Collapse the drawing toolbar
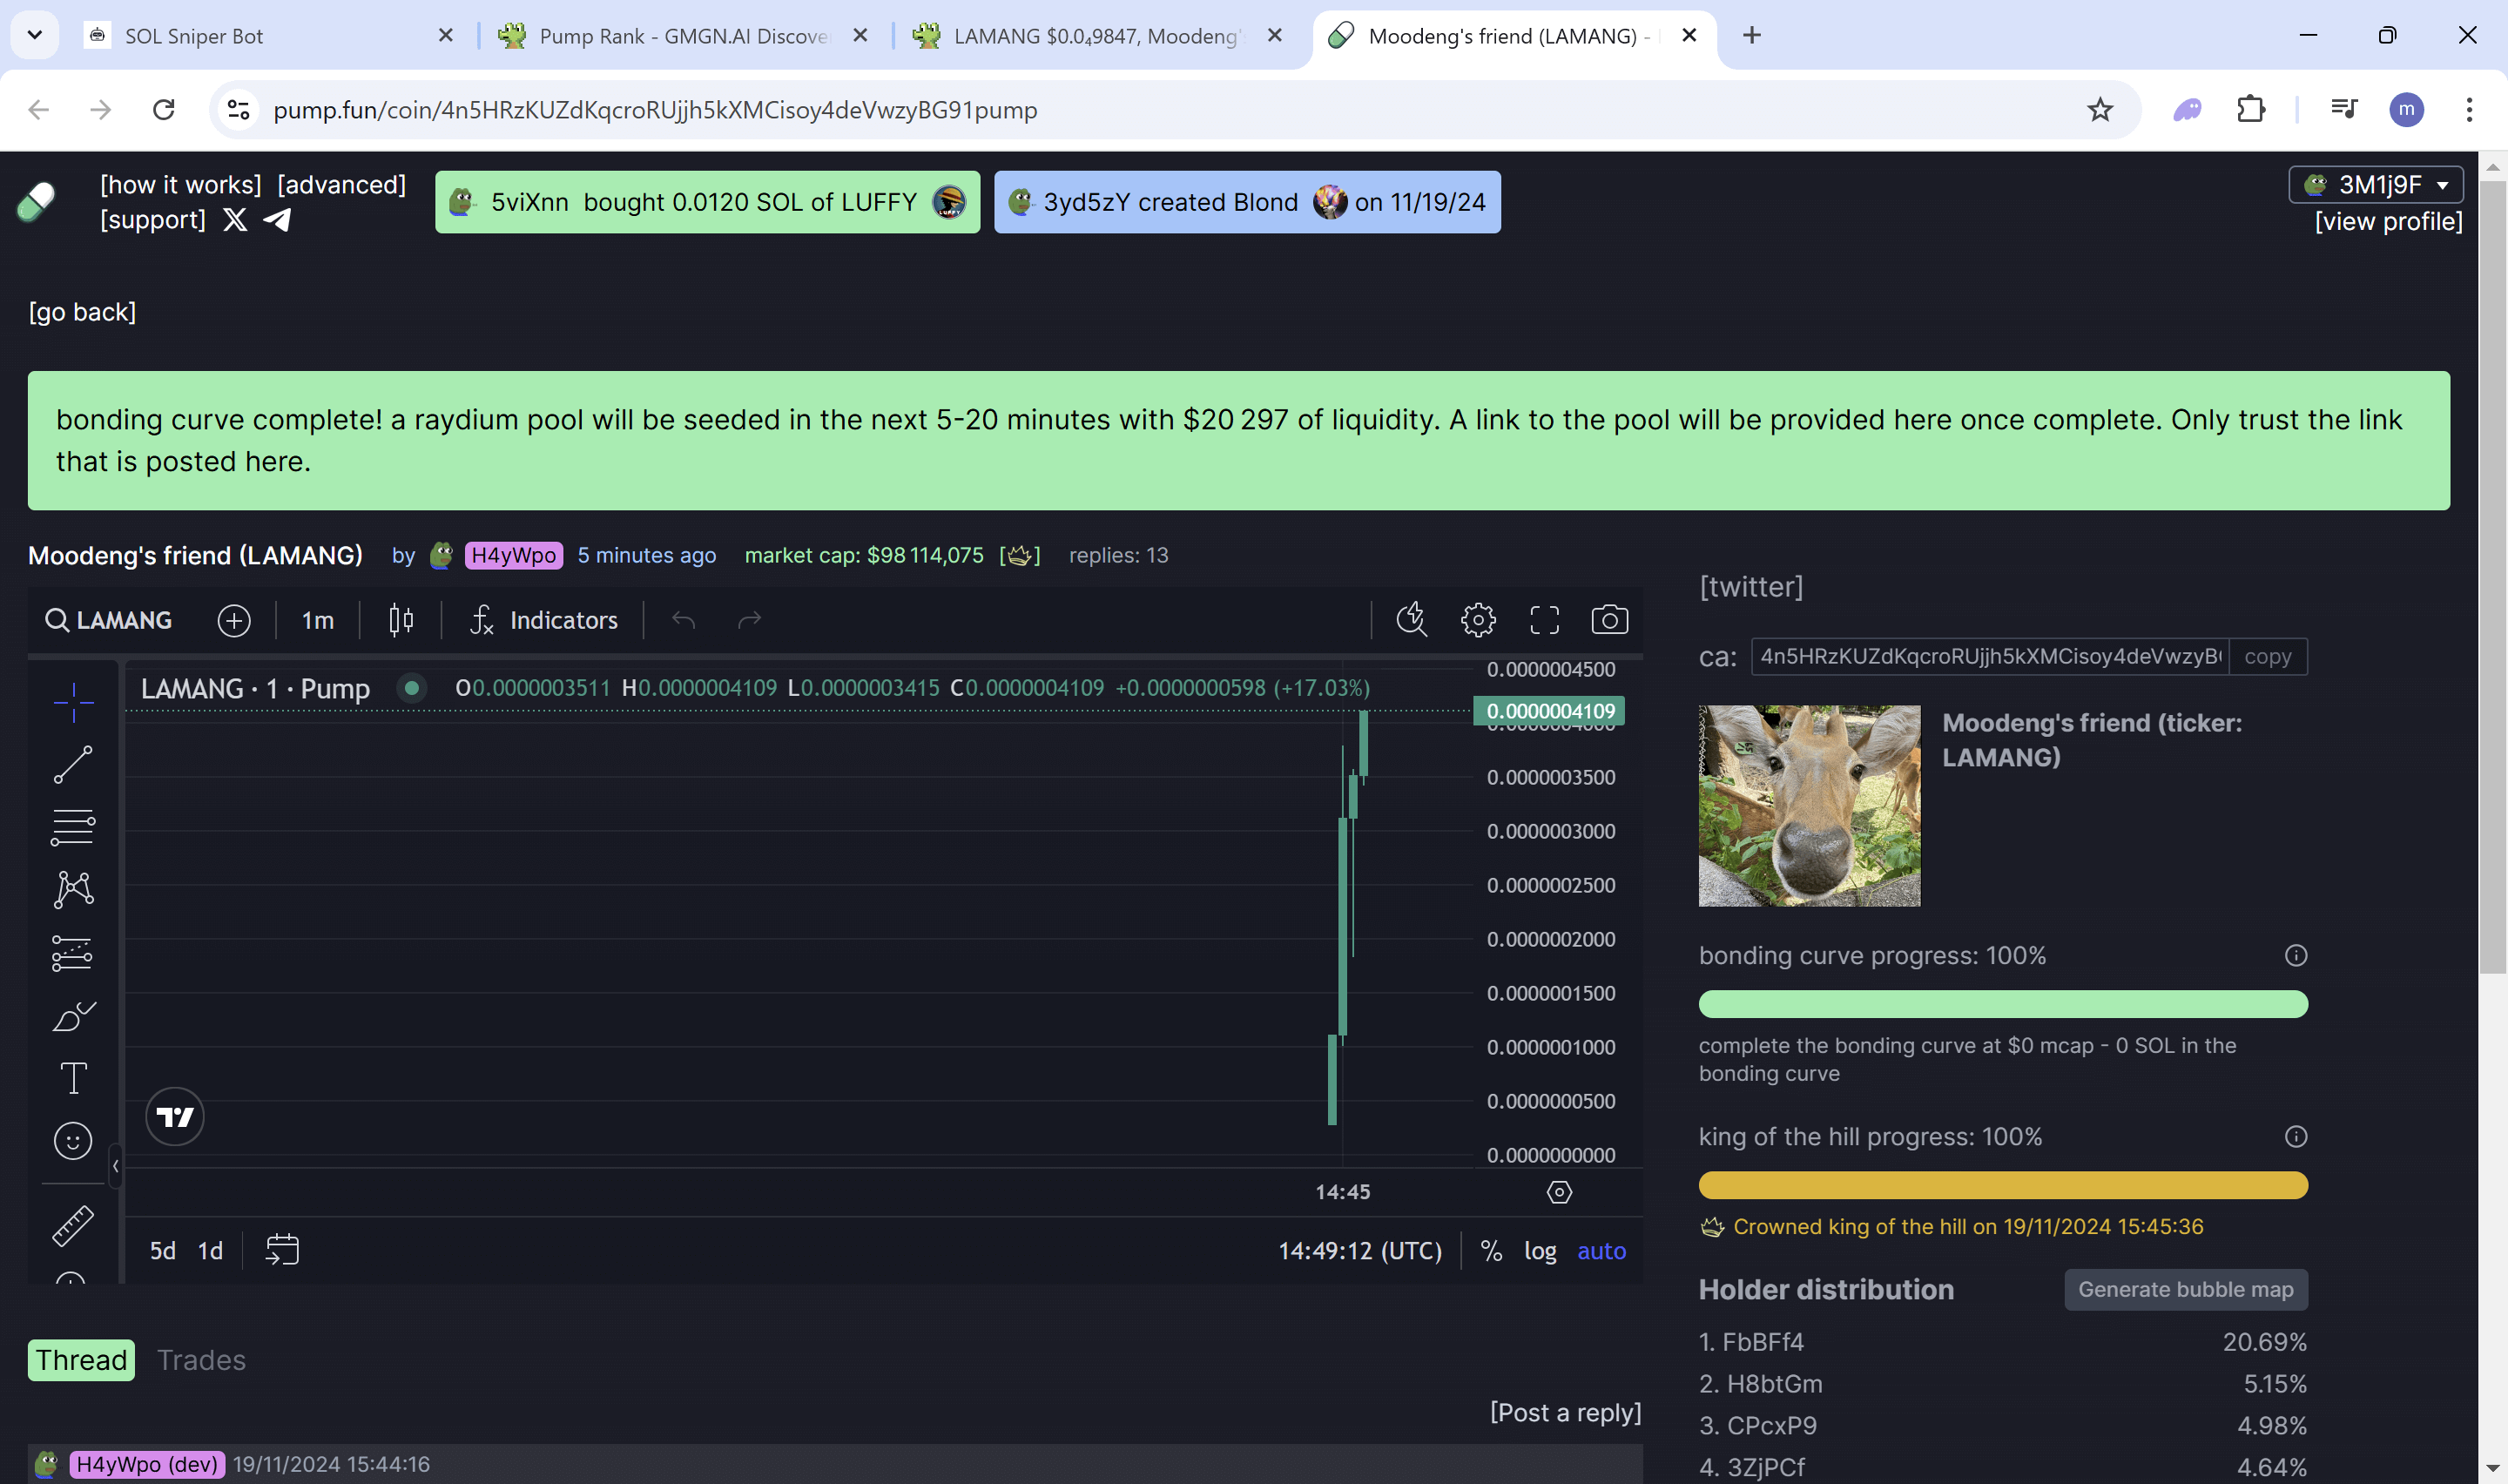This screenshot has height=1484, width=2508. 116,1166
